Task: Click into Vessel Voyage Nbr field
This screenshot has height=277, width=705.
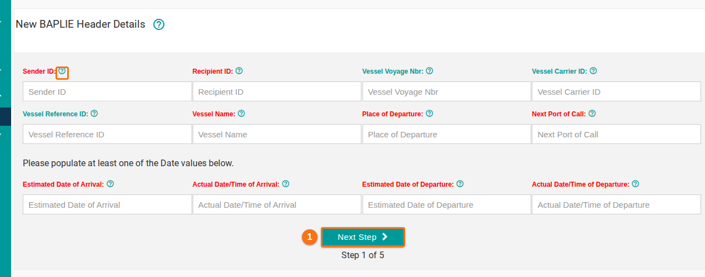Action: coord(447,91)
